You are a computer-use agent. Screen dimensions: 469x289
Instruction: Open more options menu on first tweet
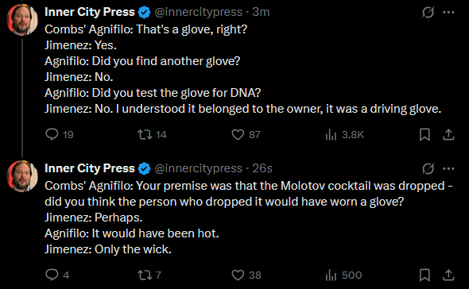click(x=448, y=12)
